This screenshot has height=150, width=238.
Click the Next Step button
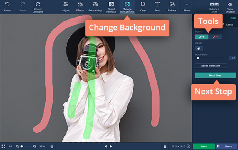(x=215, y=75)
